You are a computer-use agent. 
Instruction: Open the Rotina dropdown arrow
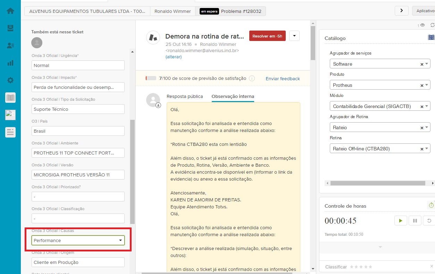[427, 149]
